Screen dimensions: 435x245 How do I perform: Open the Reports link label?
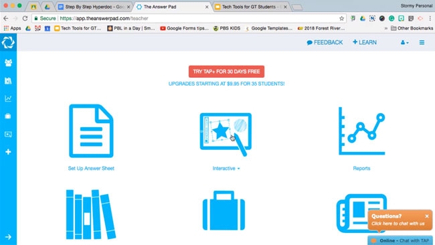pos(361,168)
